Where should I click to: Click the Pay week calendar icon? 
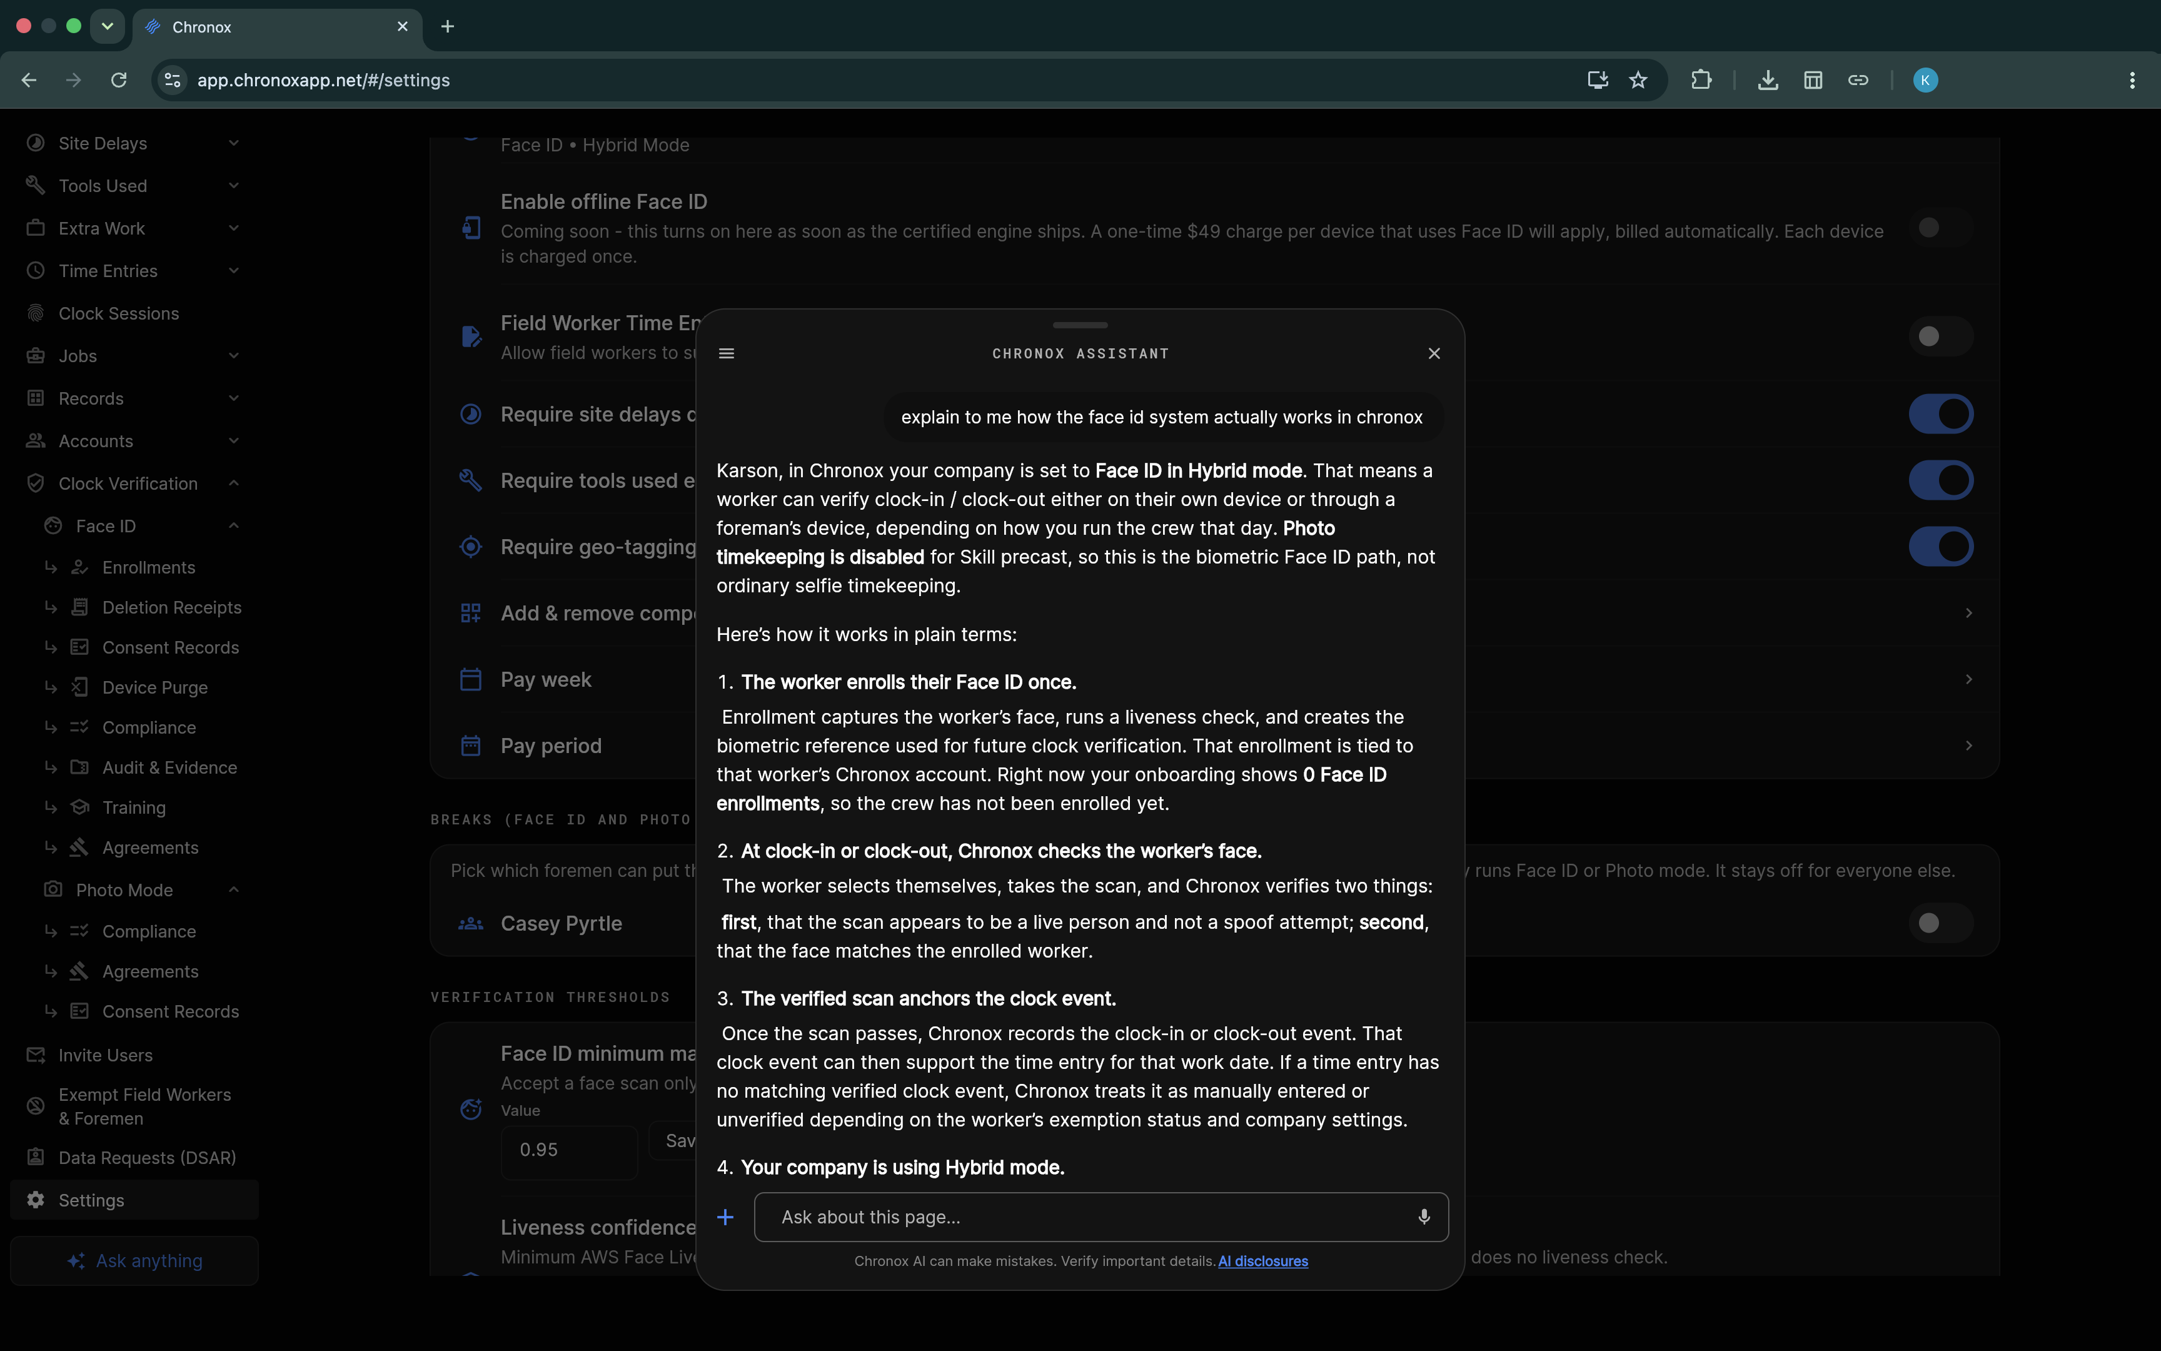coord(471,680)
